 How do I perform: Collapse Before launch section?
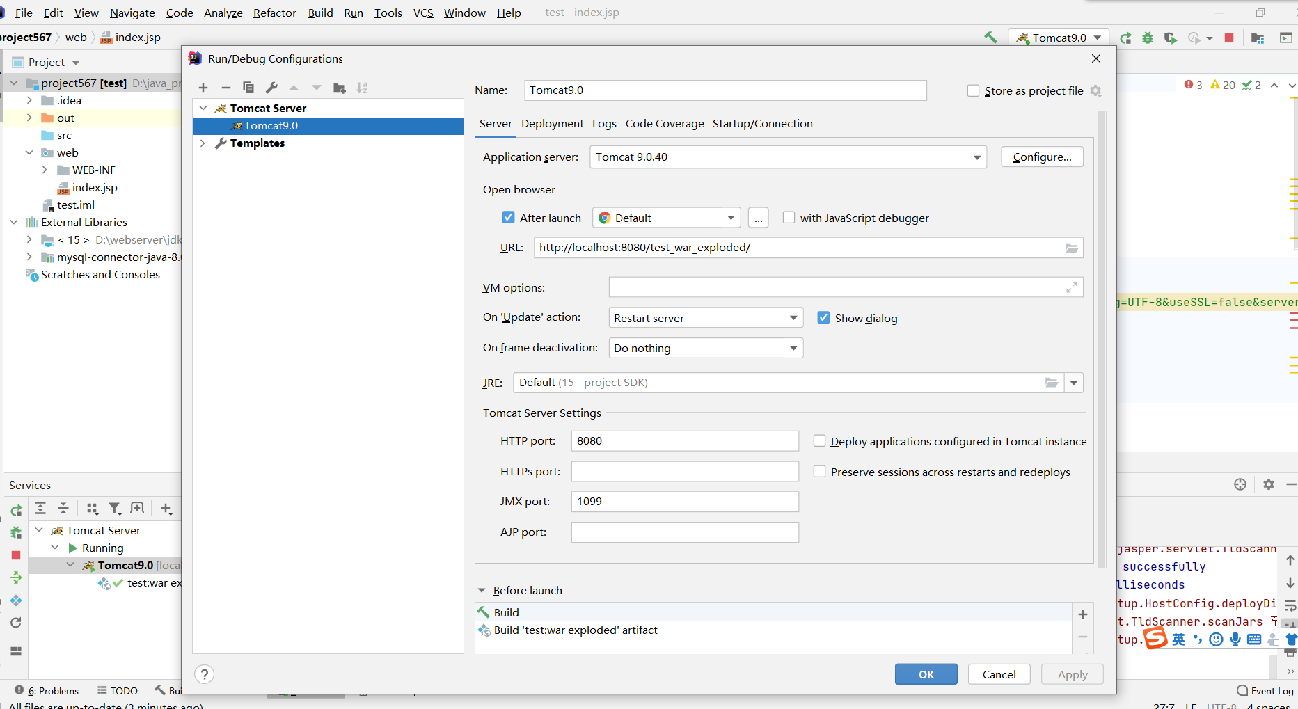click(x=481, y=590)
